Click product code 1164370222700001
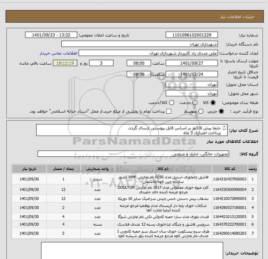The height and width of the screenshot is (259, 268). [230, 224]
